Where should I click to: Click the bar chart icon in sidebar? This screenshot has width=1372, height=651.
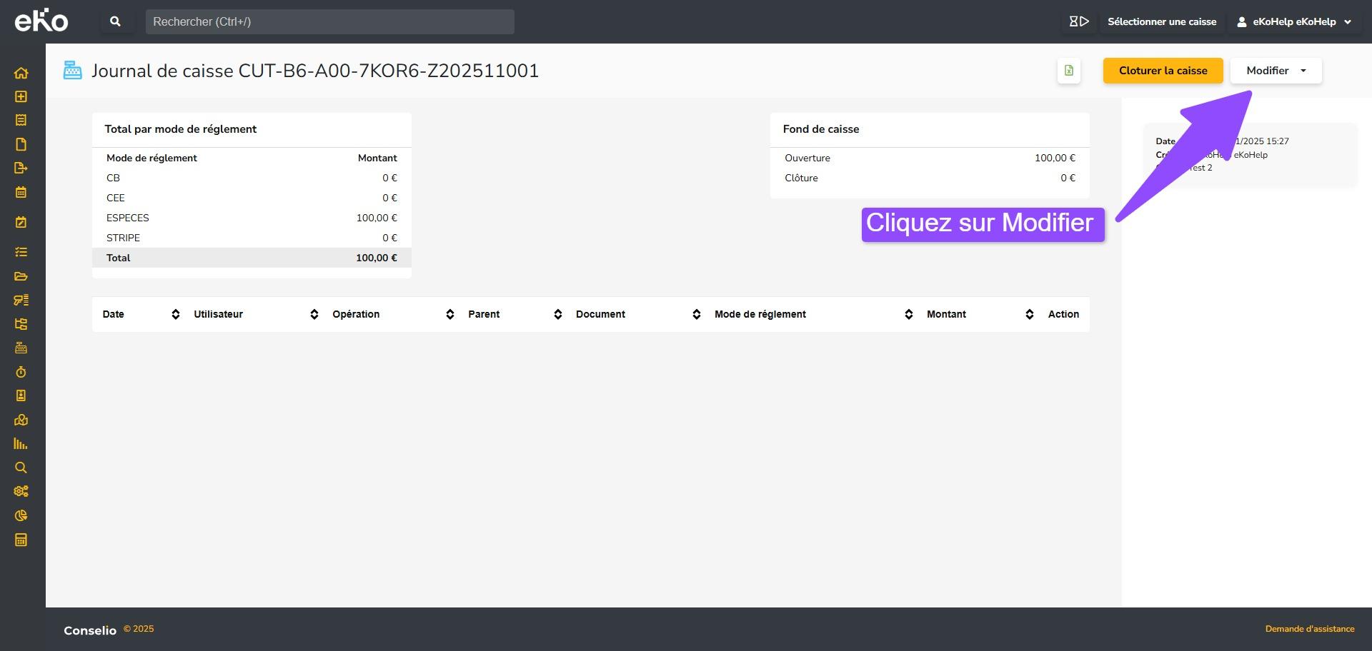pos(21,444)
